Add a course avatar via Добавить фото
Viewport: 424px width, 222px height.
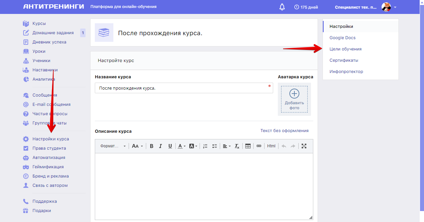[294, 99]
